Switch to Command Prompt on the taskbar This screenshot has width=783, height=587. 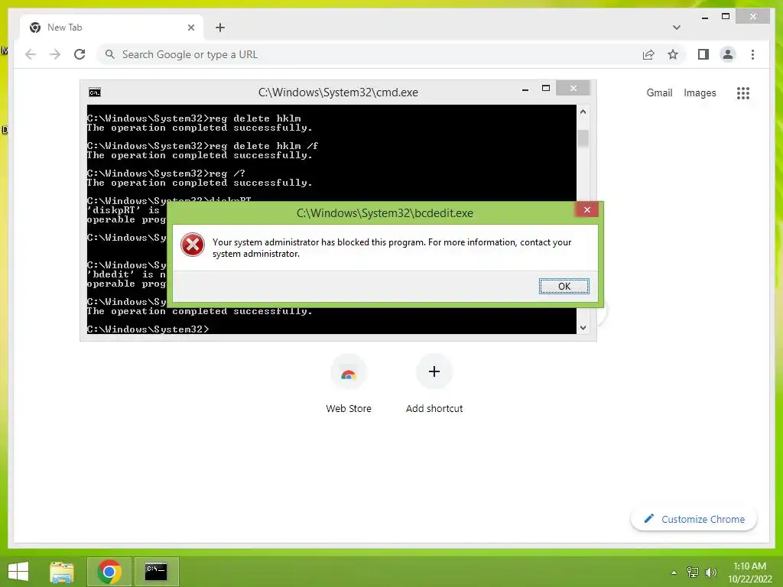point(156,572)
